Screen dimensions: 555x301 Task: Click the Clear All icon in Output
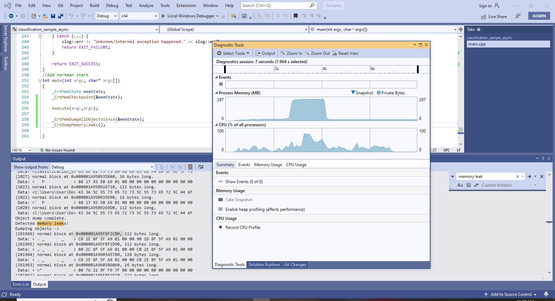point(190,167)
